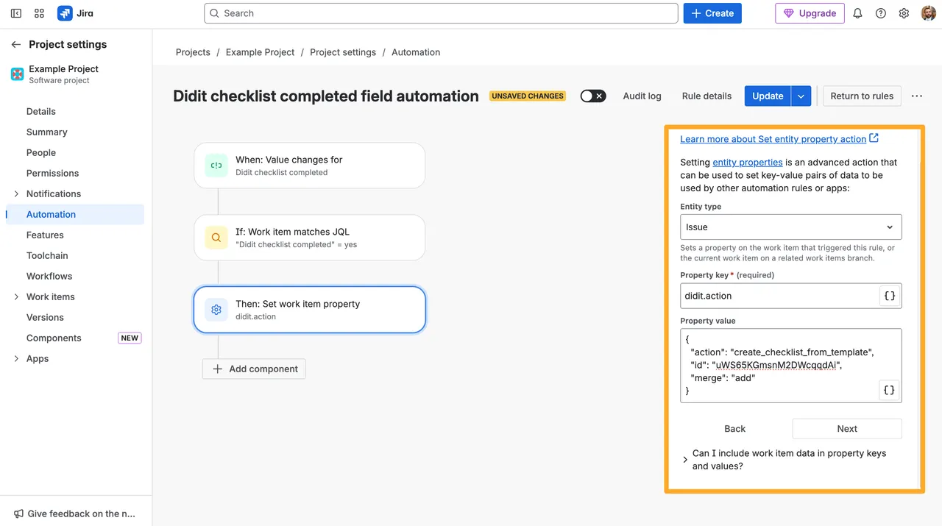Select the If: Work item matches JQL component
This screenshot has height=526, width=942.
(310, 238)
